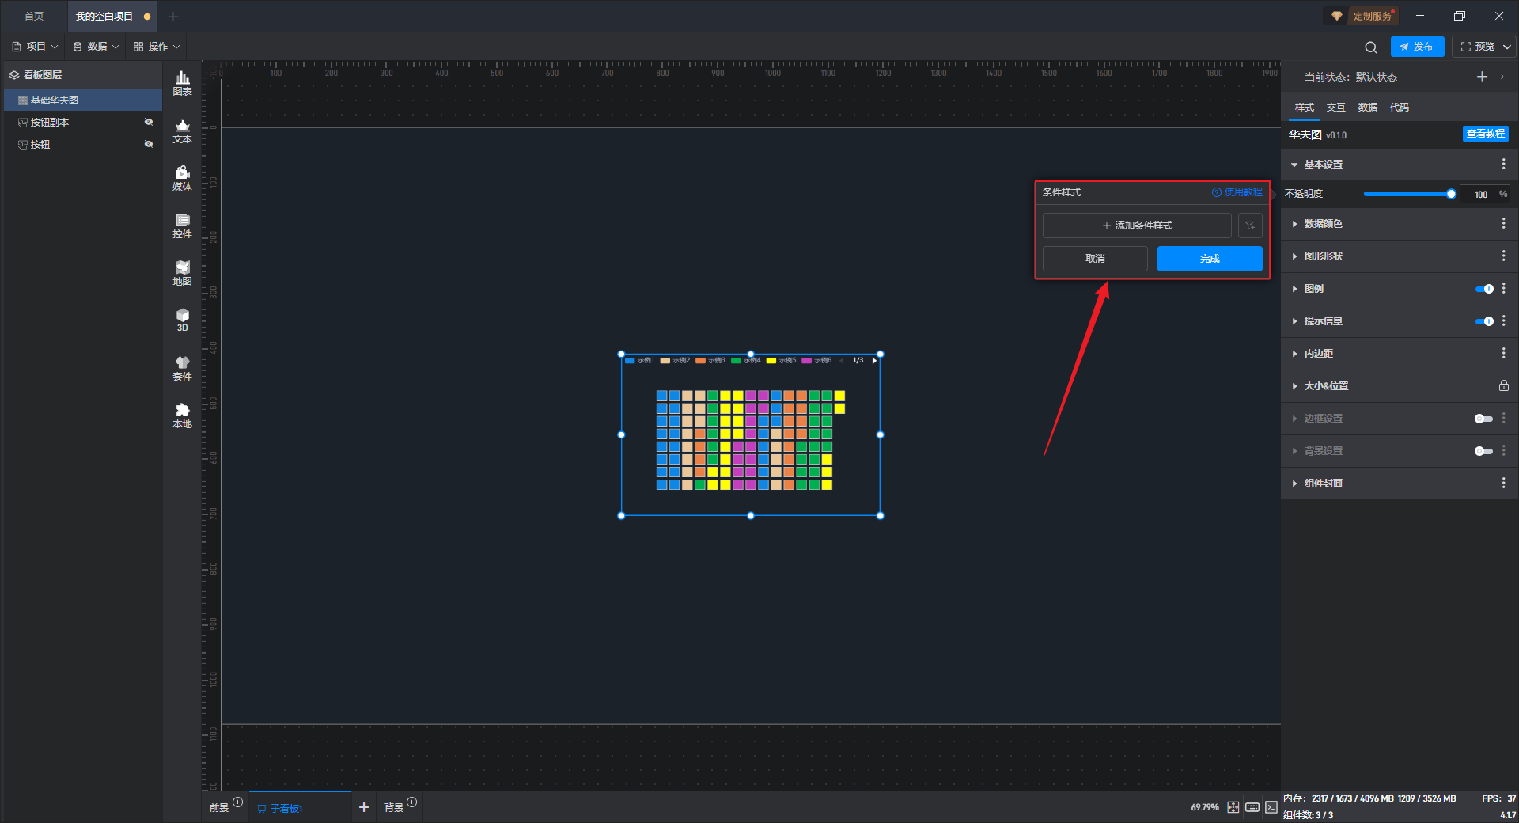Toggle the 提示信息 tooltip switch
The height and width of the screenshot is (823, 1519).
(x=1484, y=321)
